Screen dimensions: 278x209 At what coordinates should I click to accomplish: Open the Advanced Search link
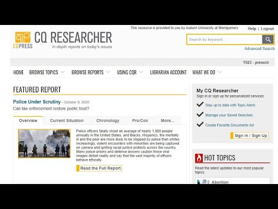click(259, 49)
